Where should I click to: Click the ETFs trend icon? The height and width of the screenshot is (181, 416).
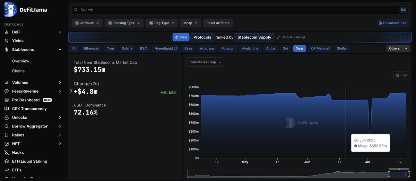(x=7, y=170)
